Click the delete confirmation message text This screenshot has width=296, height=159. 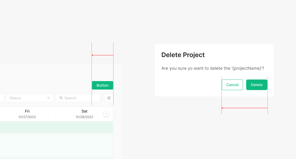pyautogui.click(x=213, y=68)
